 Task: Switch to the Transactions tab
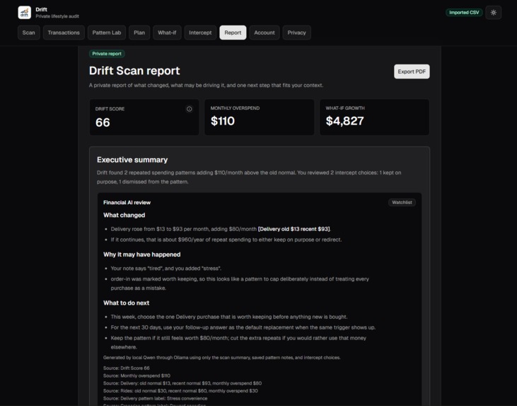(64, 33)
